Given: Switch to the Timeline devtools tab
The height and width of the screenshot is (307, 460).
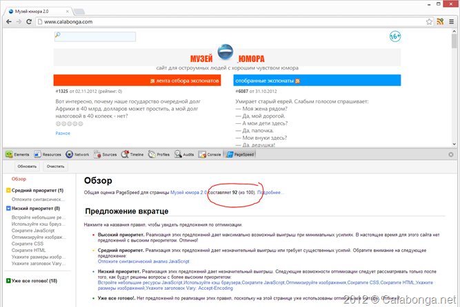Looking at the screenshot, I should pyautogui.click(x=132, y=154).
